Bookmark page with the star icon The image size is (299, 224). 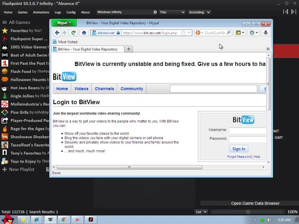click(x=183, y=33)
